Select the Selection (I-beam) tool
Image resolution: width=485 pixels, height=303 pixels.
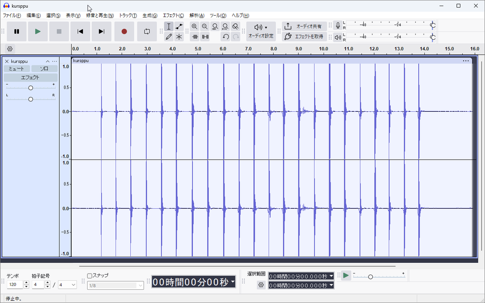pos(169,27)
